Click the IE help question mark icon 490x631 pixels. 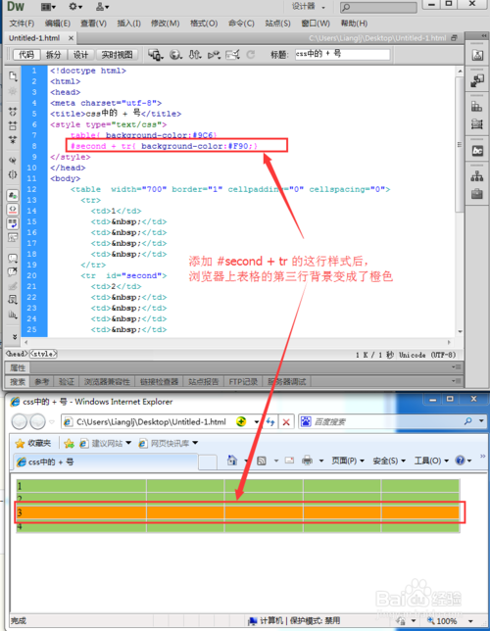pyautogui.click(x=460, y=461)
